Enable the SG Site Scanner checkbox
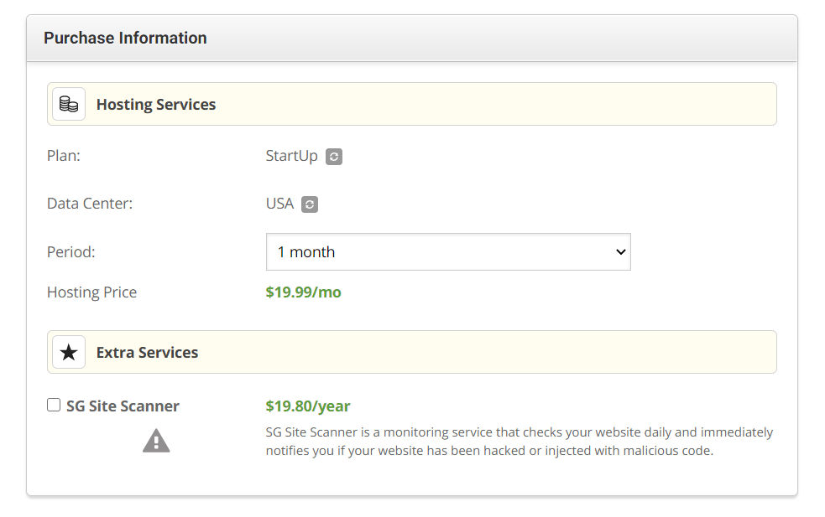Image resolution: width=825 pixels, height=517 pixels. point(54,405)
